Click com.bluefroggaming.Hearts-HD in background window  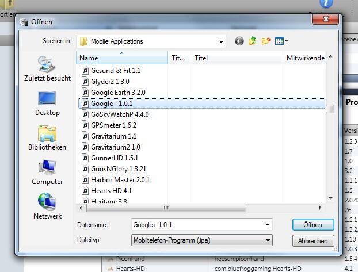pos(258,269)
